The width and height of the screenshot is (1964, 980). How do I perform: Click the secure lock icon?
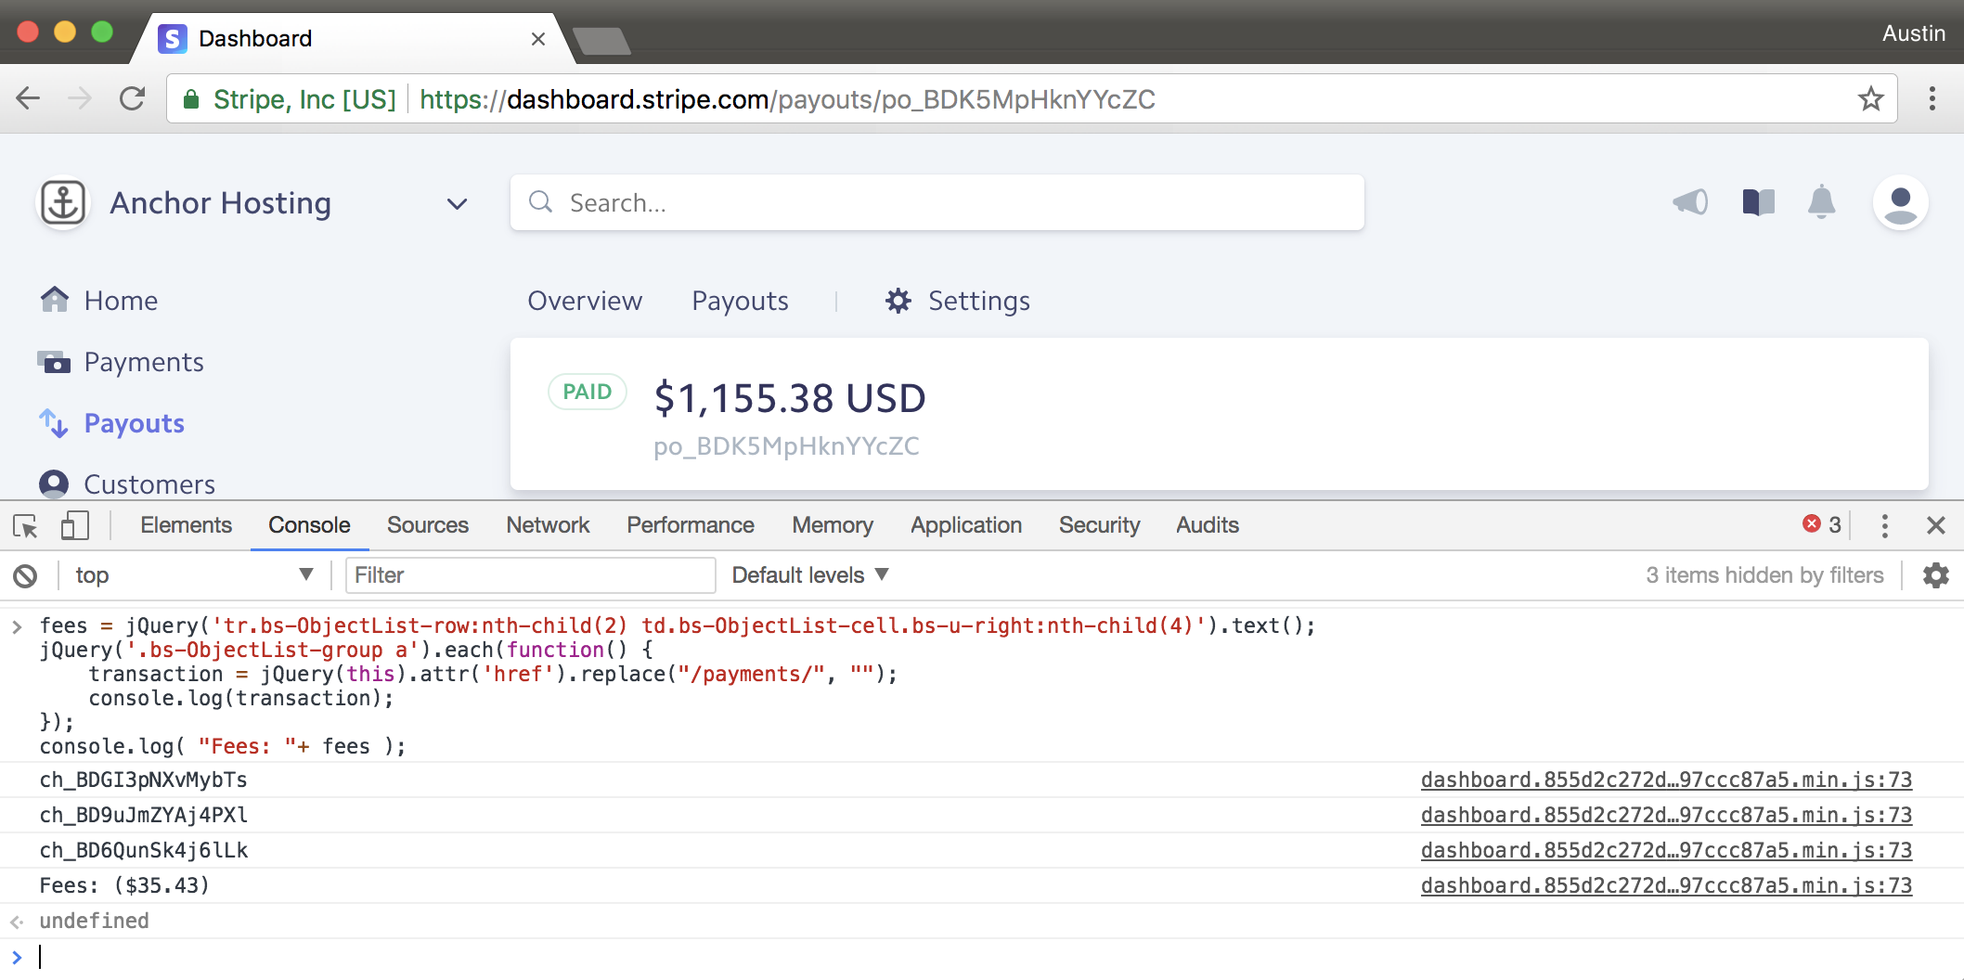pos(190,99)
